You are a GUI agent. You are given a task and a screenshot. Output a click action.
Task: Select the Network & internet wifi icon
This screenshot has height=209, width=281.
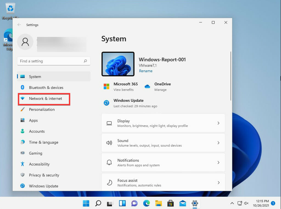click(23, 98)
